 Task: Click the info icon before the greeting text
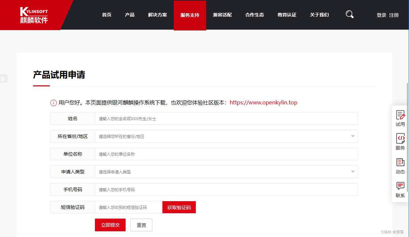click(x=53, y=103)
